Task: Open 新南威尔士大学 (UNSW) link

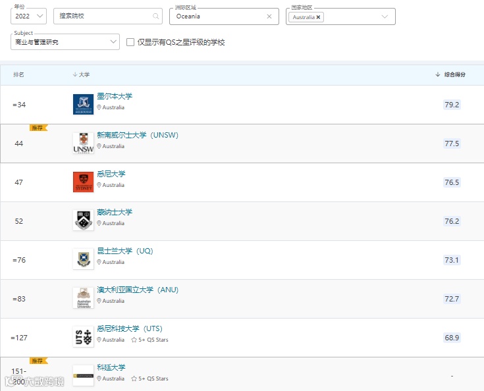Action: tap(138, 135)
